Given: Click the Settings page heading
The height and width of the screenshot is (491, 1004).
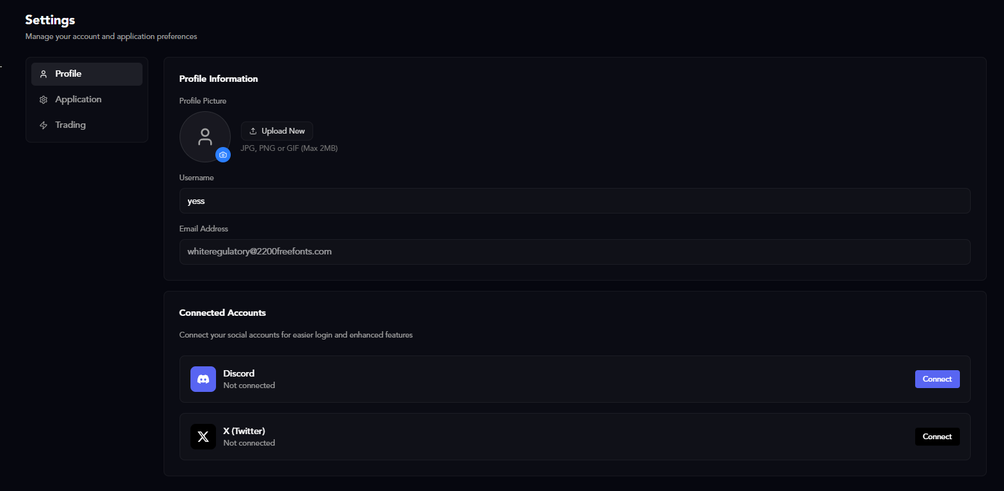Looking at the screenshot, I should (49, 20).
